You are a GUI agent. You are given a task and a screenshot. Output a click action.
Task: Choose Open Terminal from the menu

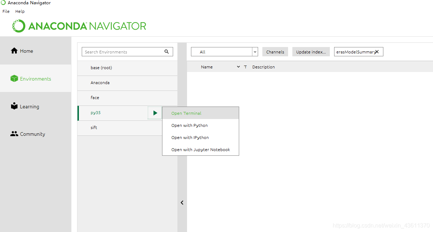click(201, 113)
